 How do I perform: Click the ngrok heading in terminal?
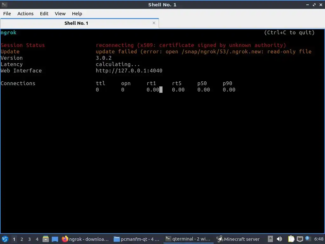click(8, 33)
